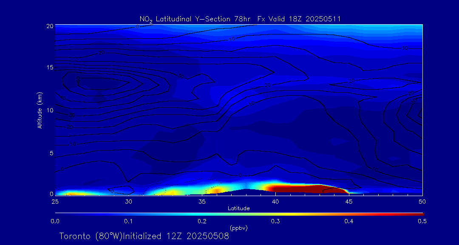Click the color scale label '0.2'
This screenshot has height=245, width=459.
click(202, 222)
